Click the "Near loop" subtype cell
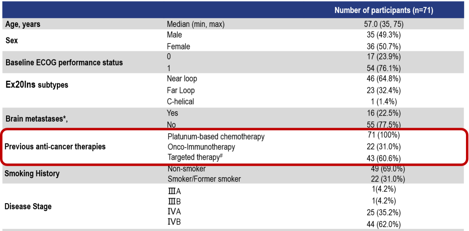Screen dimensions: 469x231 coord(182,79)
